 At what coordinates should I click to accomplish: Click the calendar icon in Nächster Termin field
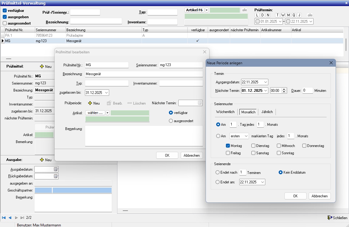(x=200, y=103)
